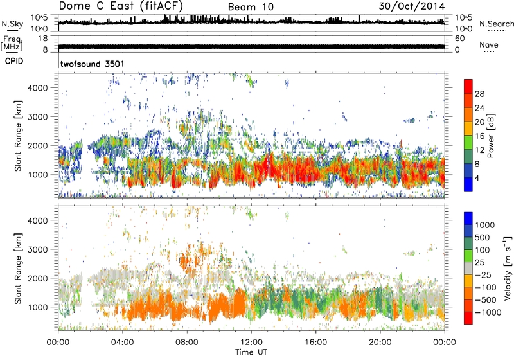Click the gray band of the Velocity color bar
514x356 pixels.
(x=468, y=269)
